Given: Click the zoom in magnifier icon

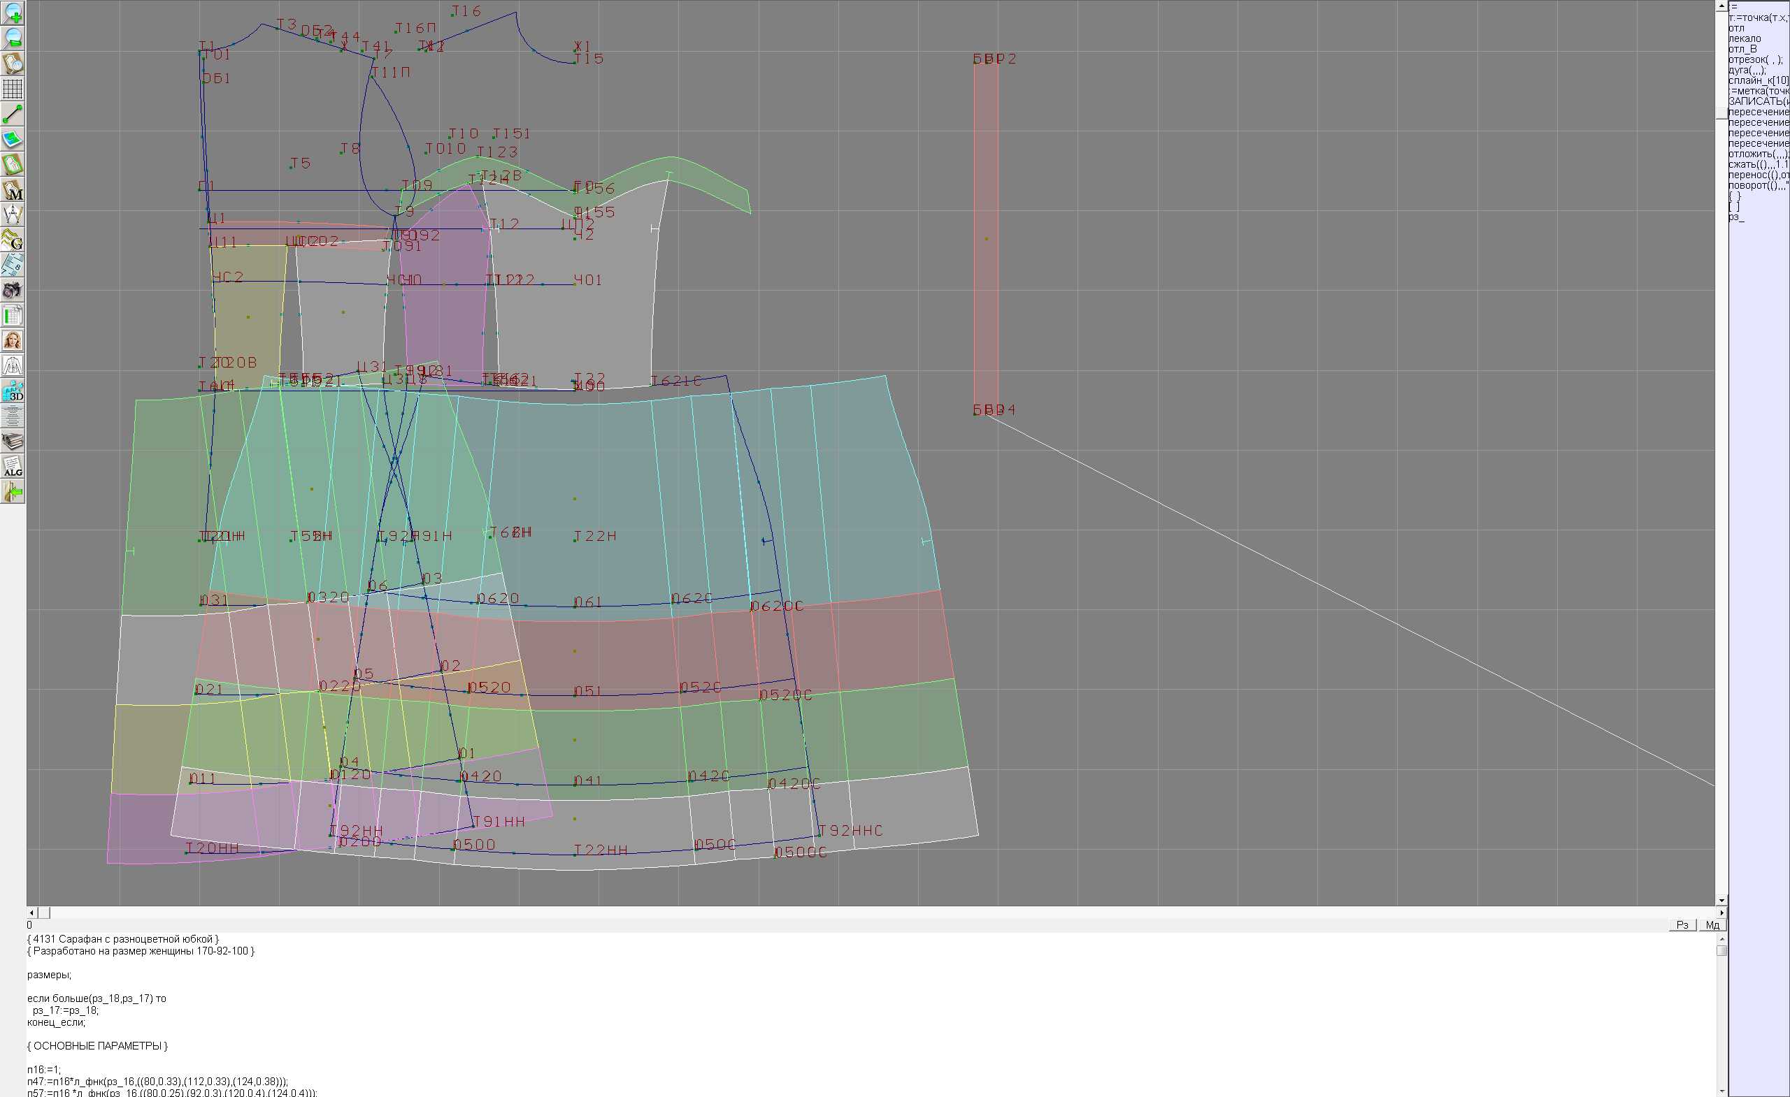Looking at the screenshot, I should (13, 13).
